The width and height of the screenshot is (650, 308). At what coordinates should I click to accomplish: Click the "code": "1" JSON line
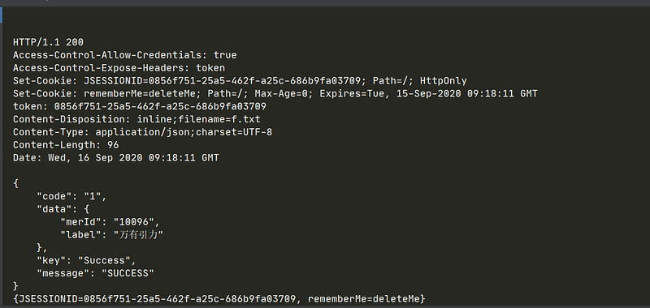(x=71, y=196)
